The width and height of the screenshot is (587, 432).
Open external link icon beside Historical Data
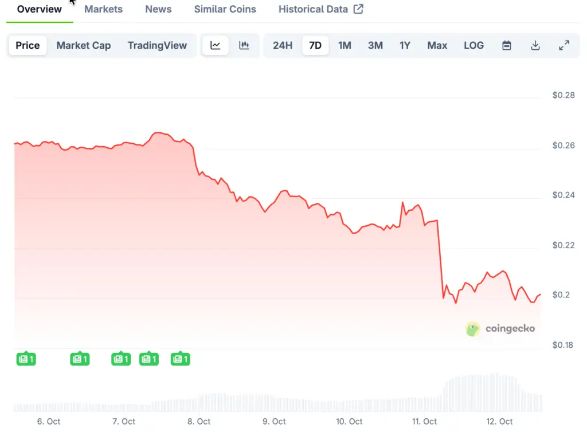tap(358, 9)
